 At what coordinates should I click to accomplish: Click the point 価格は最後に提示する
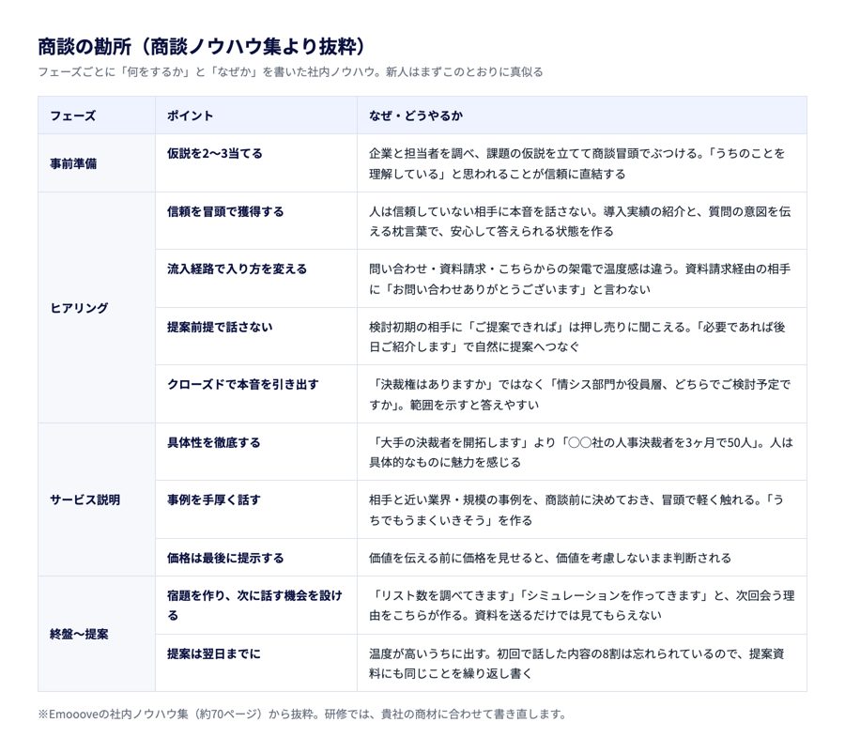225,558
